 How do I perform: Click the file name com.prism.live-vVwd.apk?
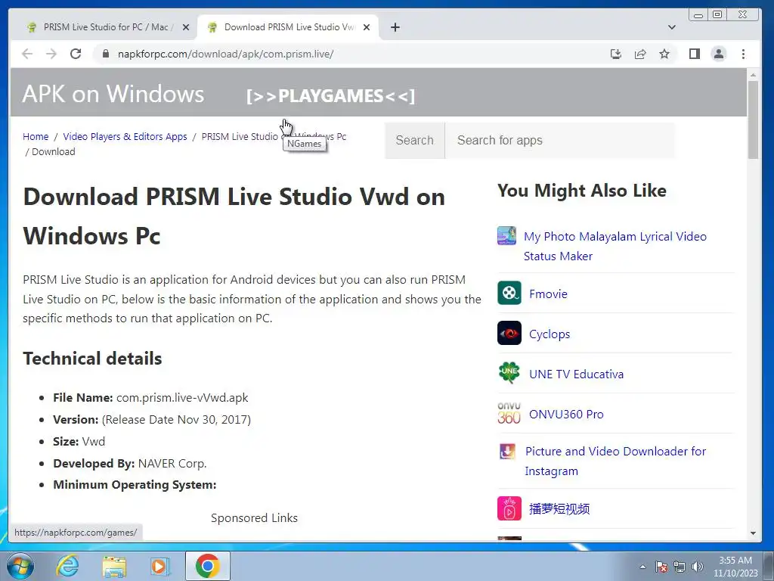pos(182,398)
